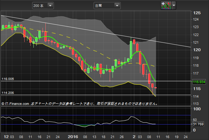Viewport: 209px width, 140px height.
Task: Click the 115.934 current price tag
Action: pos(199,82)
